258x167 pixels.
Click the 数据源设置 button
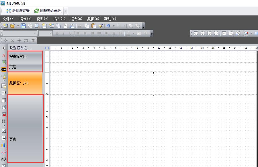pyautogui.click(x=18, y=11)
